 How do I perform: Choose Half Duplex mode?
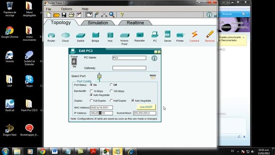click(x=111, y=101)
